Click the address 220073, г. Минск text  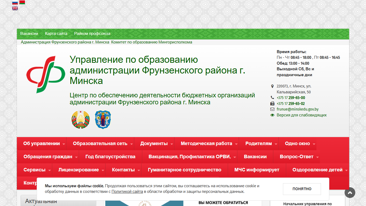(294, 89)
